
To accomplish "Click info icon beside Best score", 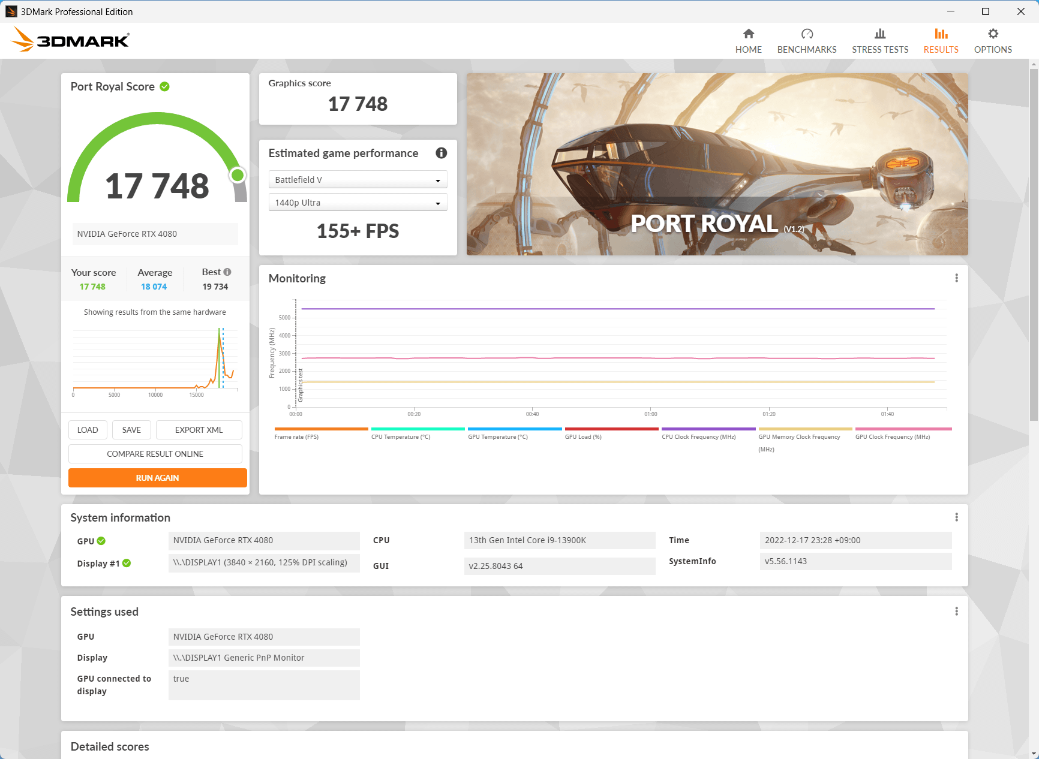I will click(x=227, y=272).
